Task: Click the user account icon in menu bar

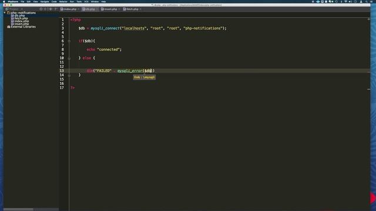Action: [361, 1]
